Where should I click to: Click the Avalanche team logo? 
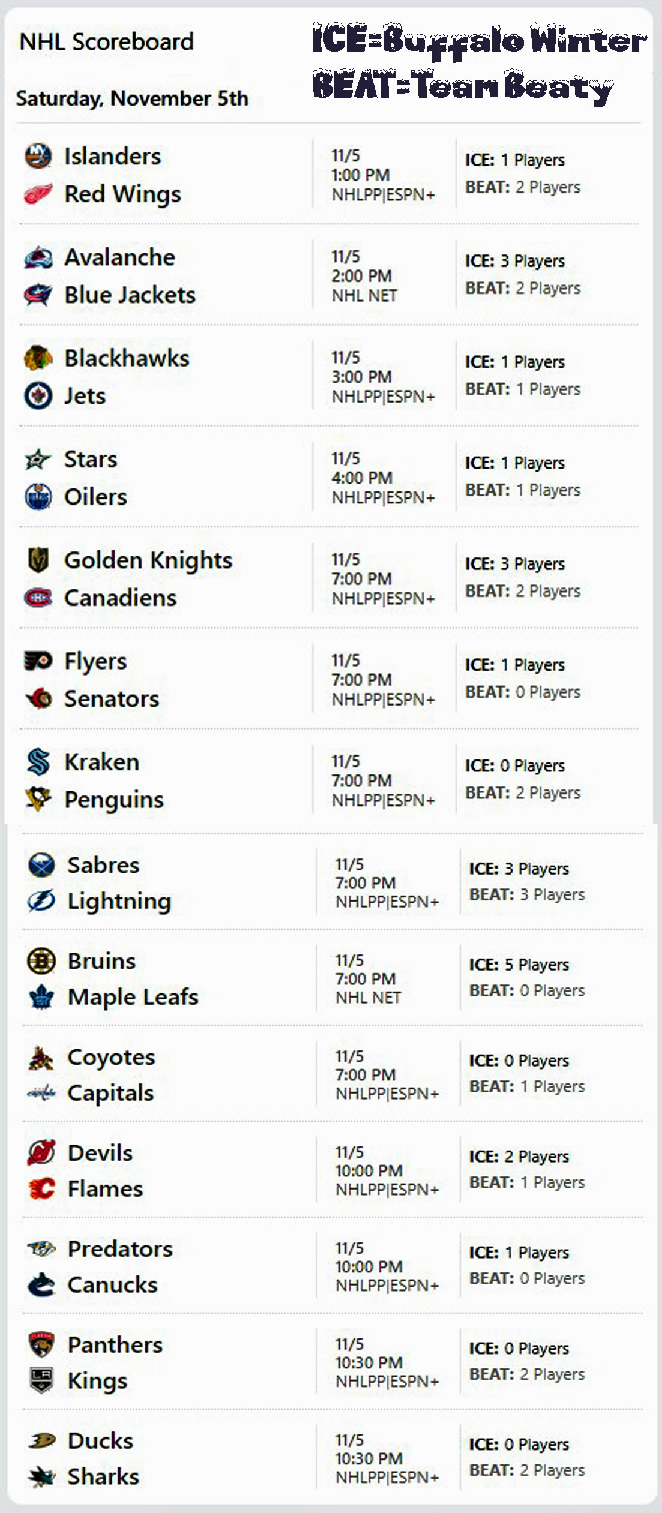click(x=38, y=257)
